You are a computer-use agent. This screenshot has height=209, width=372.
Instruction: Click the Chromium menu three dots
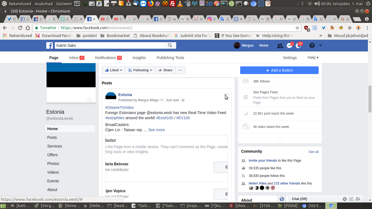point(367,28)
